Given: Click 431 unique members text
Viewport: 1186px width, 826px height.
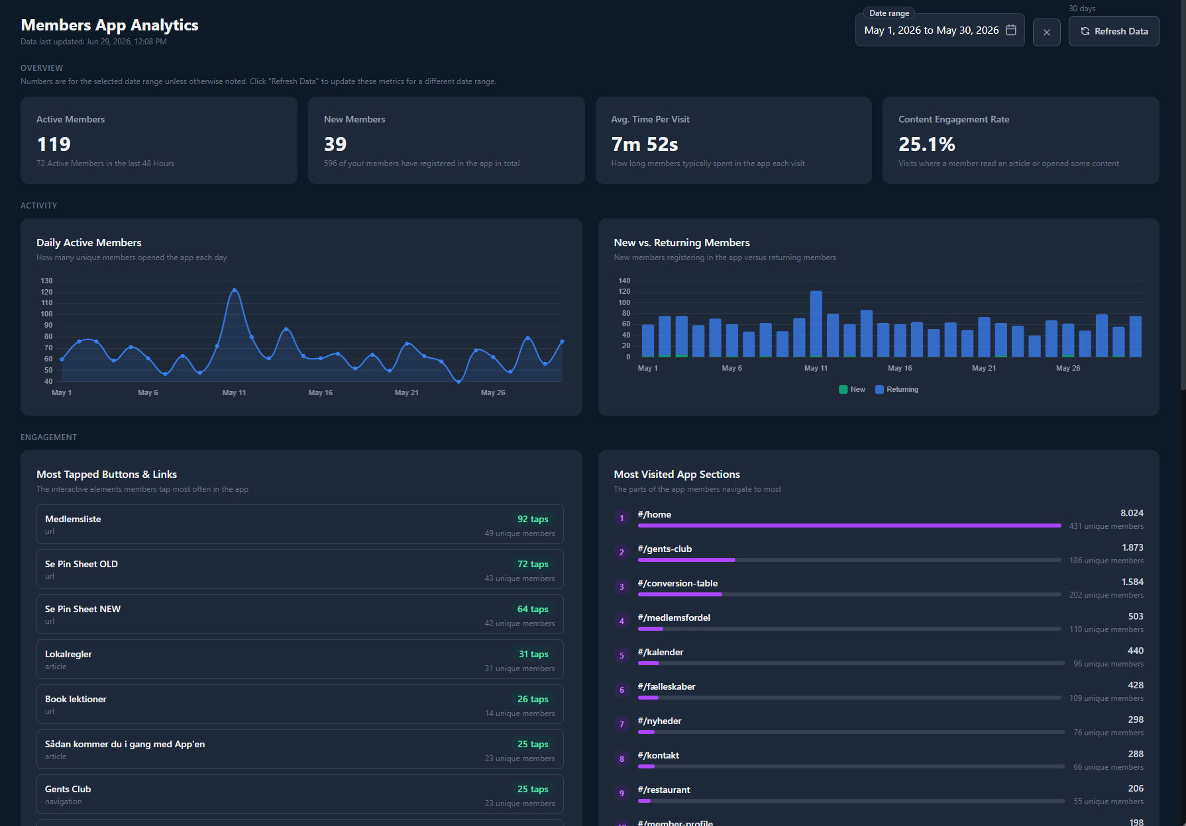Looking at the screenshot, I should click(x=1106, y=526).
